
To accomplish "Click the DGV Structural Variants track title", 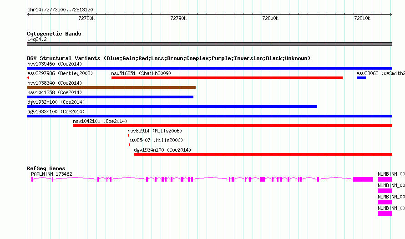I will point(168,58).
